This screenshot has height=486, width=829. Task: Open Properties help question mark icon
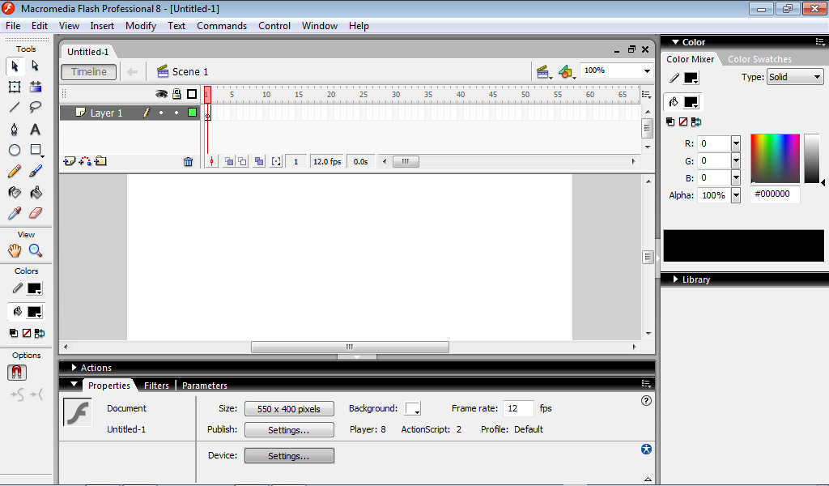click(x=646, y=401)
